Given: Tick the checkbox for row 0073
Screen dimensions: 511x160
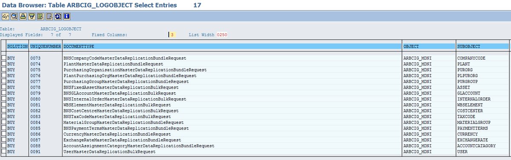Looking at the screenshot, I should click(4, 58).
